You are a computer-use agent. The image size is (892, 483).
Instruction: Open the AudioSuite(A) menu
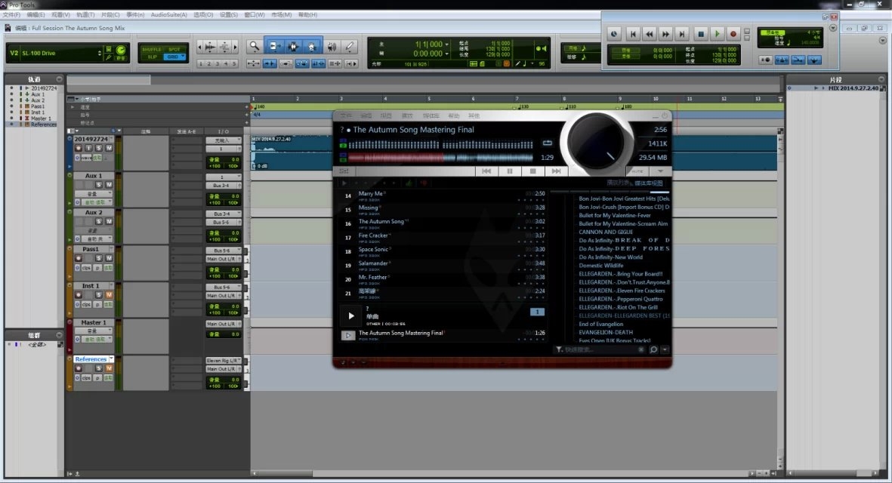[168, 15]
